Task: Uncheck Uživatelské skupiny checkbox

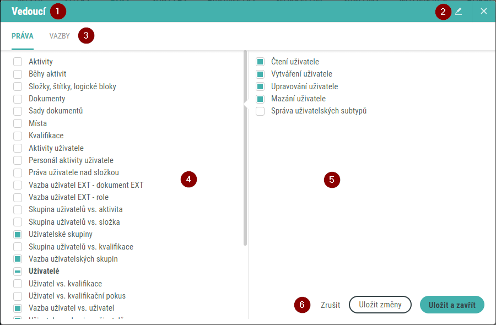Action: pos(18,235)
